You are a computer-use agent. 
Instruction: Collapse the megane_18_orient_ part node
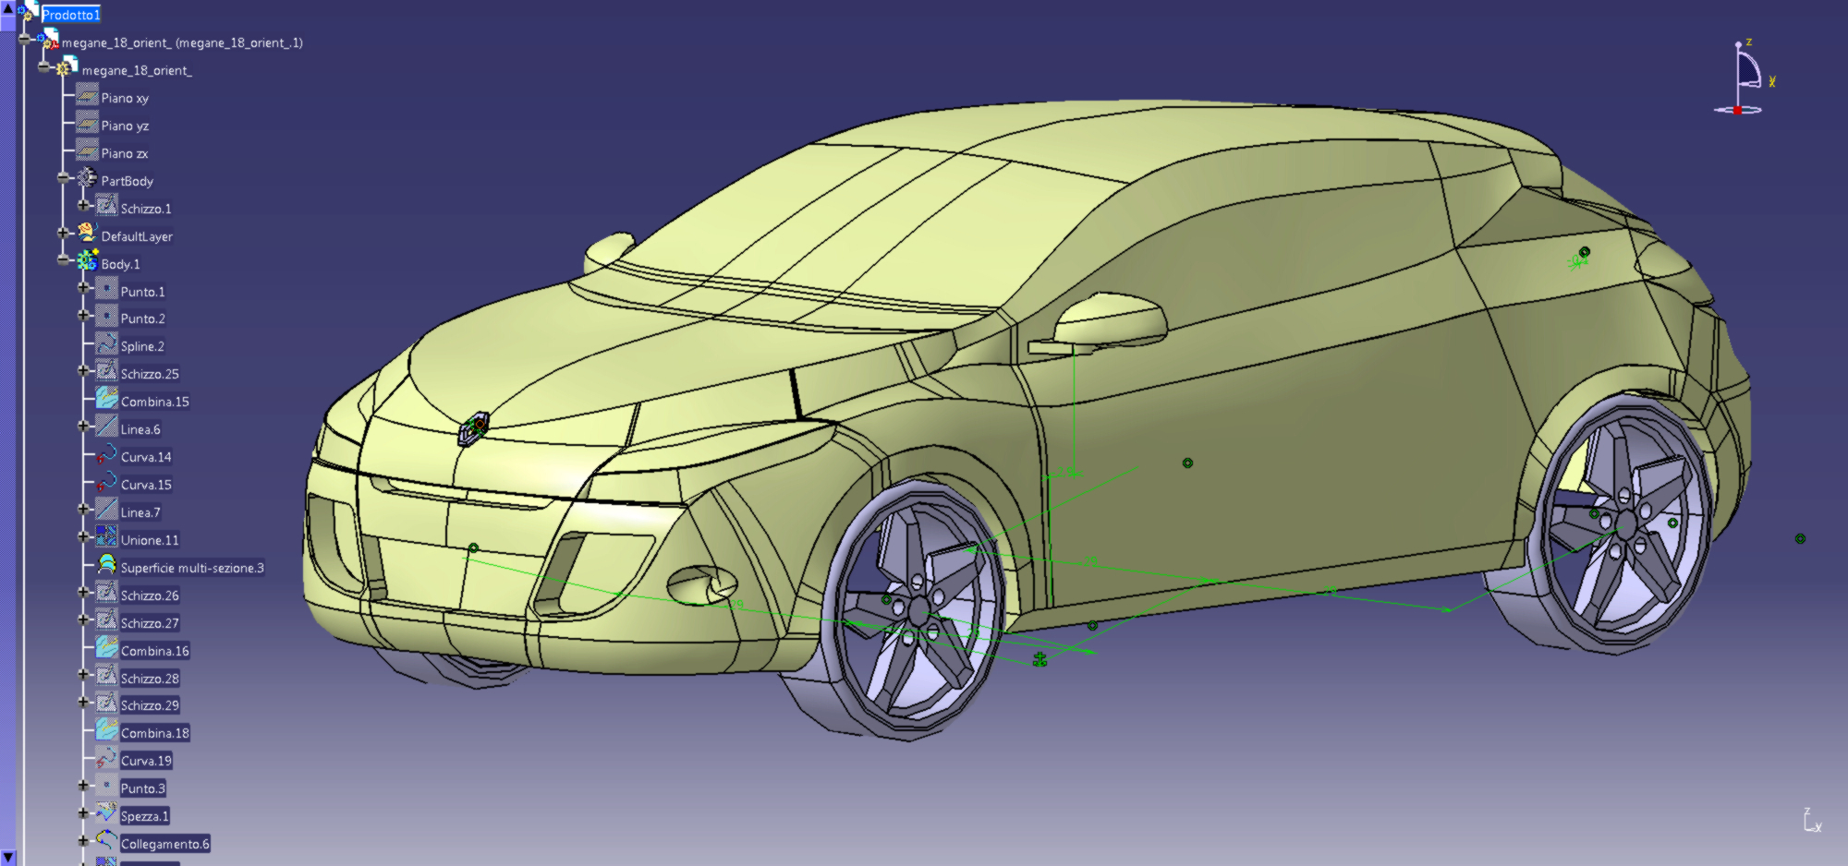(x=43, y=67)
